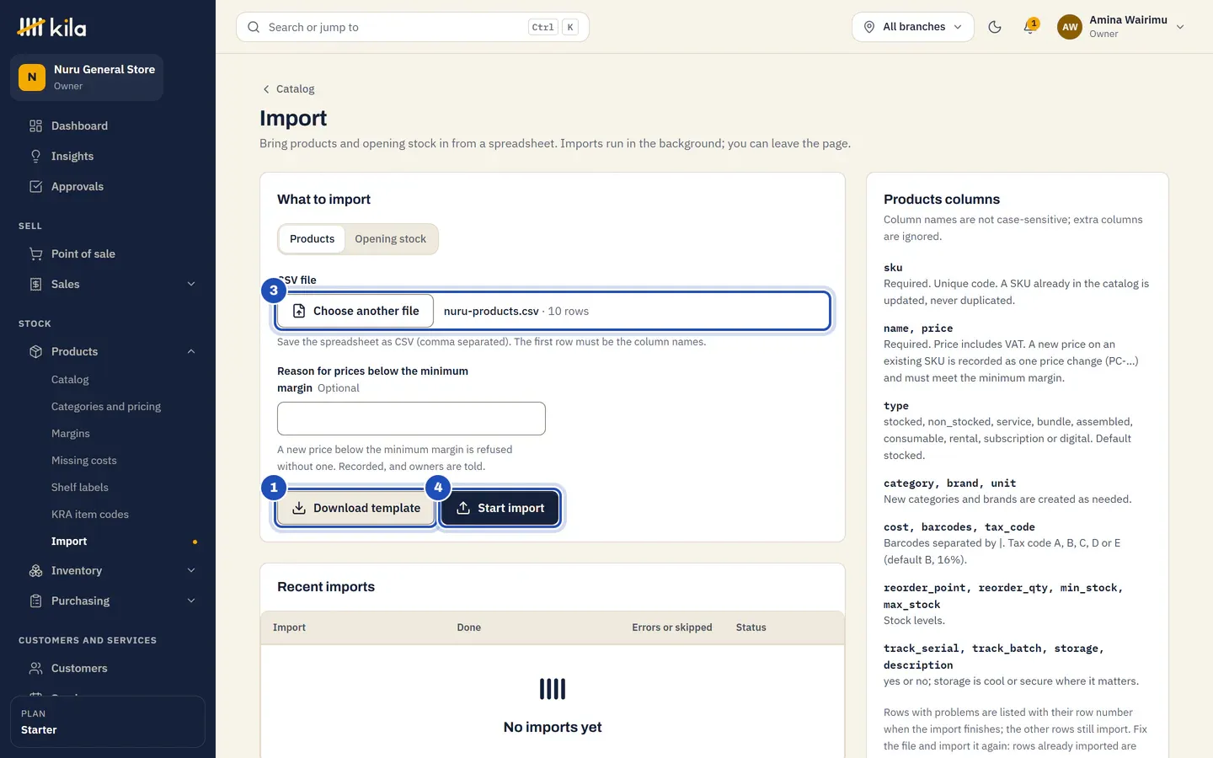Click the Starter plan card
This screenshot has height=758, width=1213.
point(108,722)
